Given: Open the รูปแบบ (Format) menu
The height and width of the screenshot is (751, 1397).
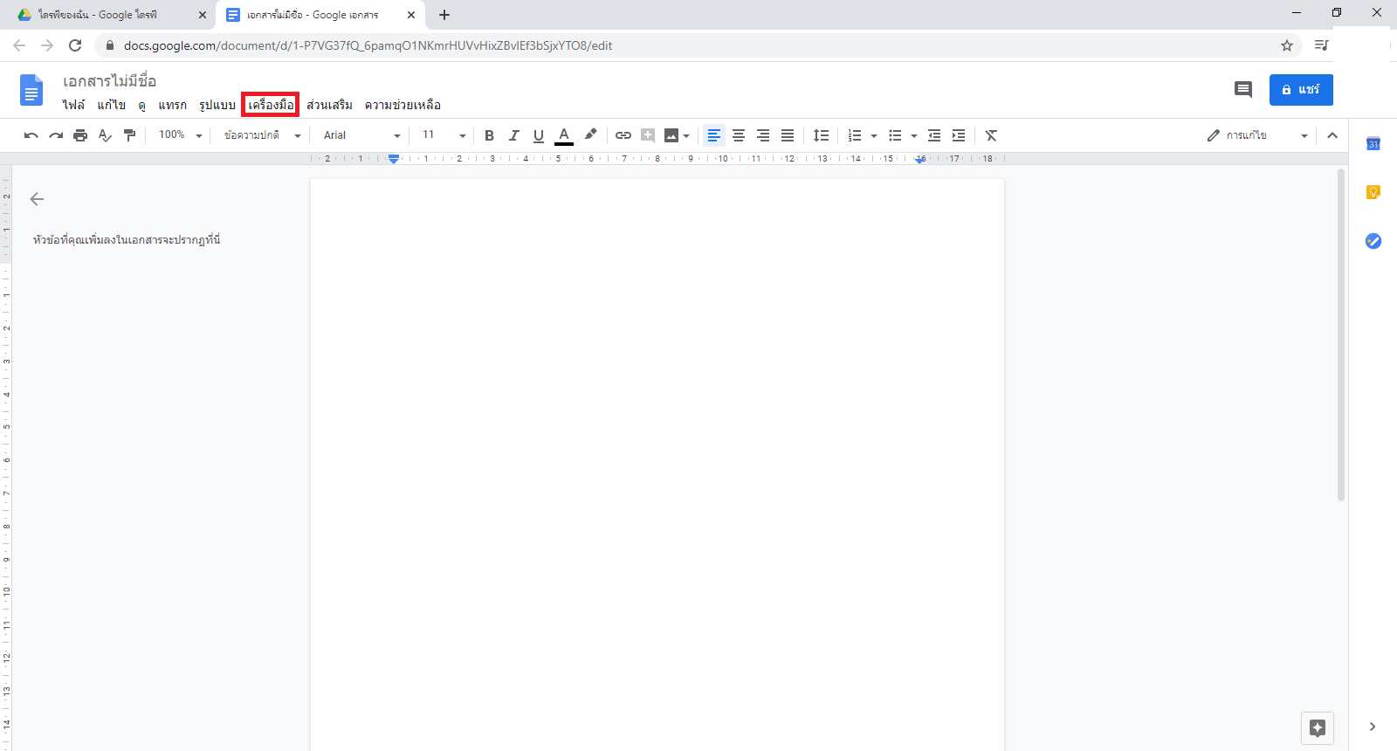Looking at the screenshot, I should tap(217, 105).
